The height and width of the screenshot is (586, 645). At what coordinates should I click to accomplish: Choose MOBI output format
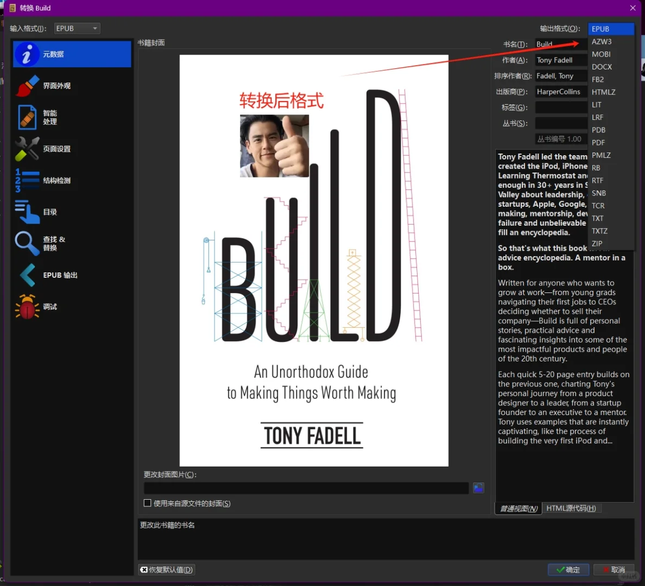611,54
